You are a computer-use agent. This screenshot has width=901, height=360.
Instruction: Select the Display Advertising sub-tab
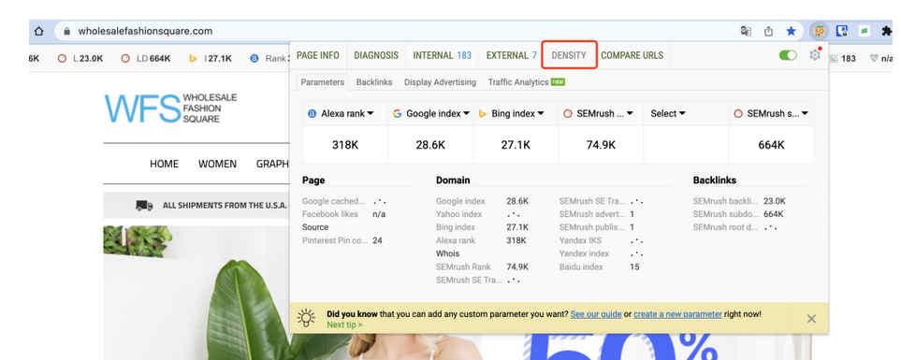pyautogui.click(x=440, y=82)
